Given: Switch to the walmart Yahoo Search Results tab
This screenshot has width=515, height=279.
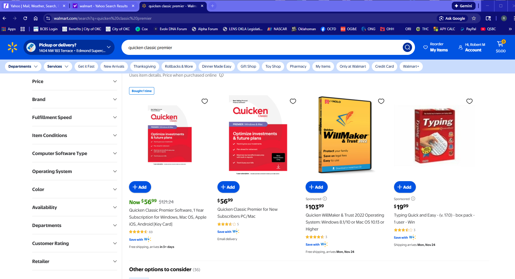Looking at the screenshot, I should pos(104,6).
